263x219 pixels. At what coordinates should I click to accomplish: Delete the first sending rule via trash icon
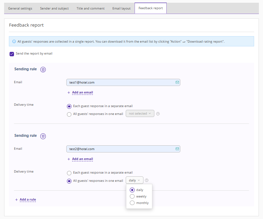click(43, 70)
